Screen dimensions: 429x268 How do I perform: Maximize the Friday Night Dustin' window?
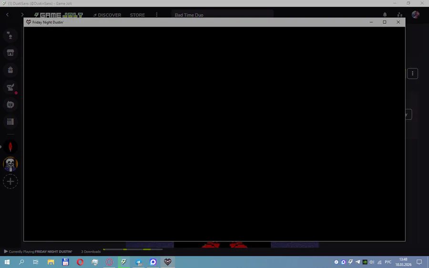[385, 22]
